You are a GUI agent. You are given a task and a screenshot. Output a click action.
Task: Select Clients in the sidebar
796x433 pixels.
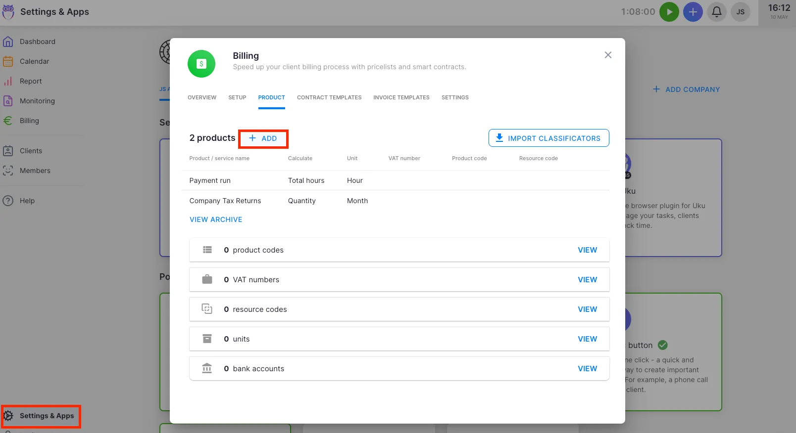pos(31,151)
